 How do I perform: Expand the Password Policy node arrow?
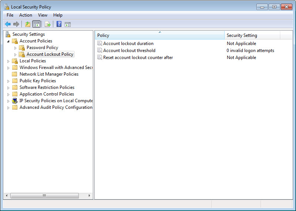click(x=15, y=48)
